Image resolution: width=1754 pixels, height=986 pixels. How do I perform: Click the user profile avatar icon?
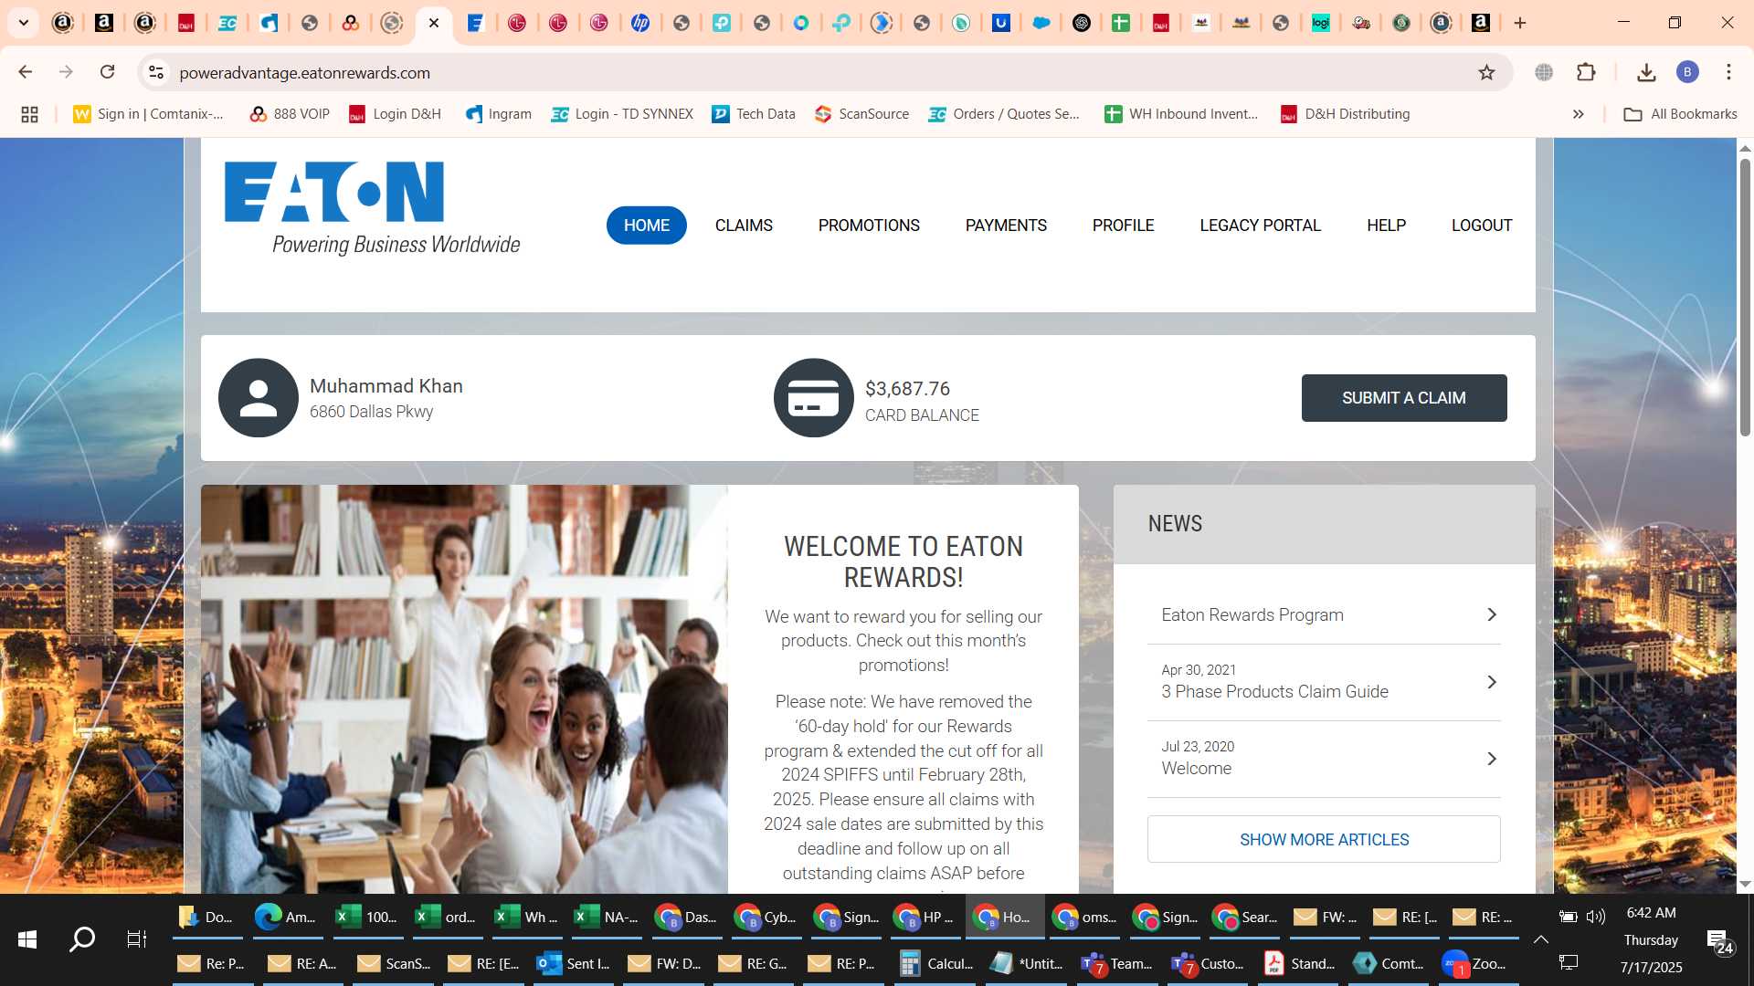(x=259, y=398)
